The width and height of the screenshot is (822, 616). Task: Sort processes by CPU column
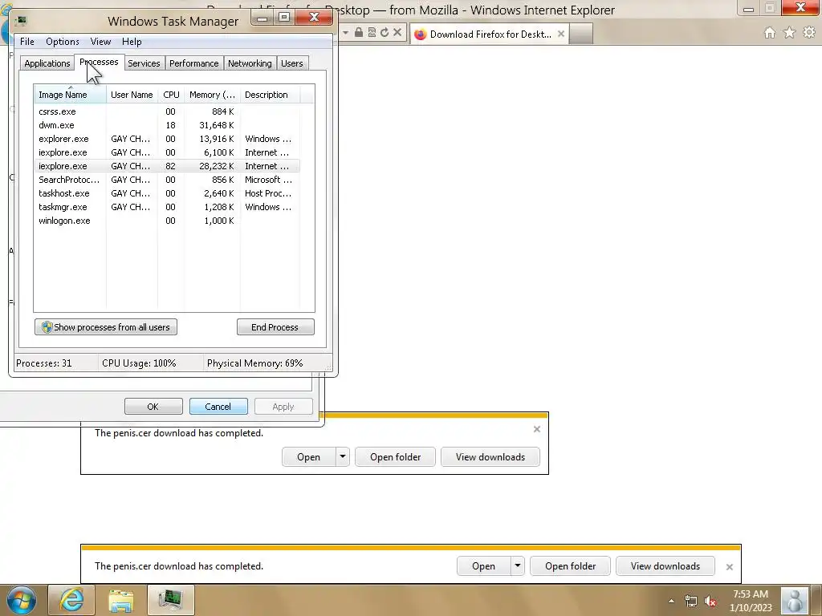pyautogui.click(x=171, y=95)
